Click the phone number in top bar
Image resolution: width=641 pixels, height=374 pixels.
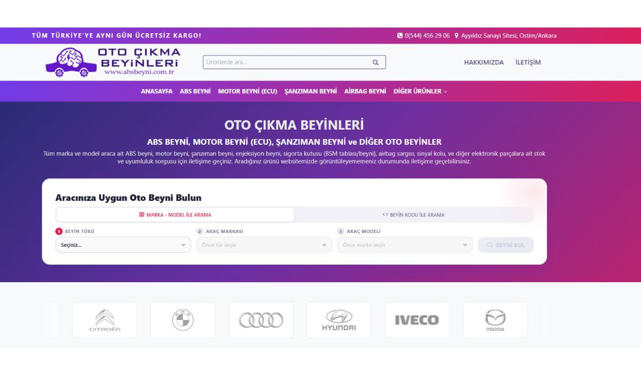[x=426, y=36]
